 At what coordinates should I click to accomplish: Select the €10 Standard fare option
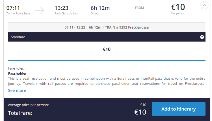click(107, 49)
